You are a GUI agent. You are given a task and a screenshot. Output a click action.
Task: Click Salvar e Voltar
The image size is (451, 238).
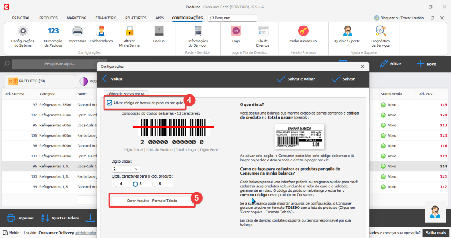click(x=296, y=79)
